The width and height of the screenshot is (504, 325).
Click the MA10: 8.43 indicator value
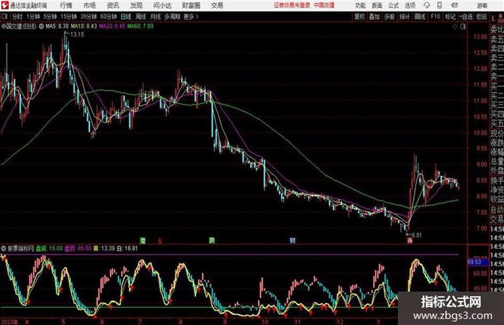[84, 26]
